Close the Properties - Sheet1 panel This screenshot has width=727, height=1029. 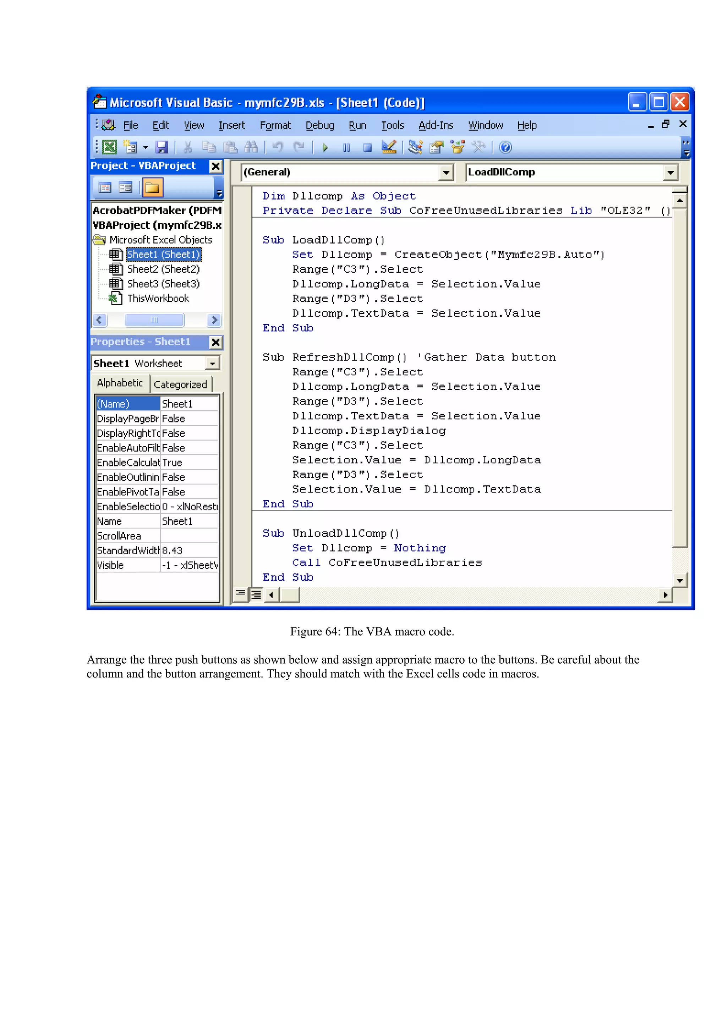point(215,342)
